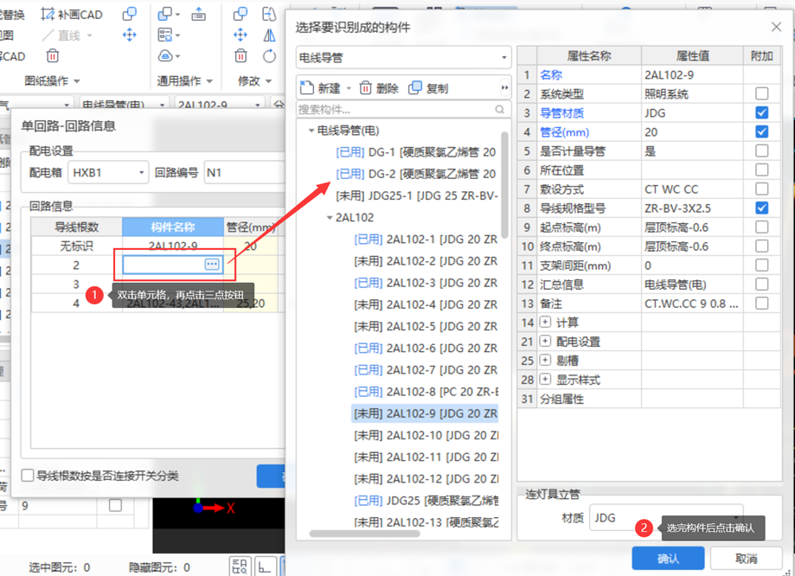Uncheck the 导管材质 附加 checkbox
The width and height of the screenshot is (795, 576).
tap(761, 112)
